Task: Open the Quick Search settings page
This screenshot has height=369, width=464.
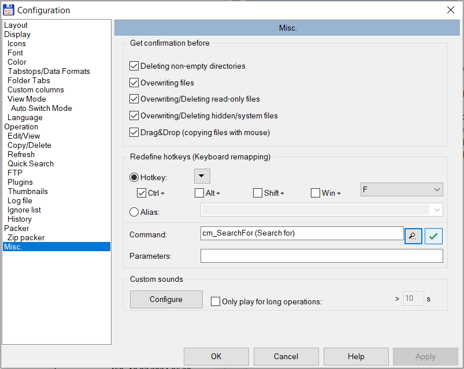Action: click(31, 163)
